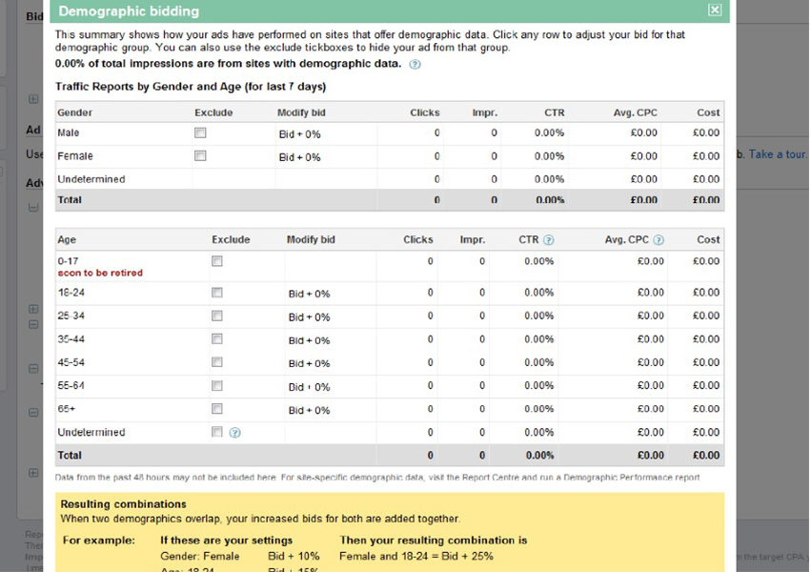This screenshot has width=811, height=572.
Task: Click 'Total' label in the Age table
Action: [x=70, y=455]
